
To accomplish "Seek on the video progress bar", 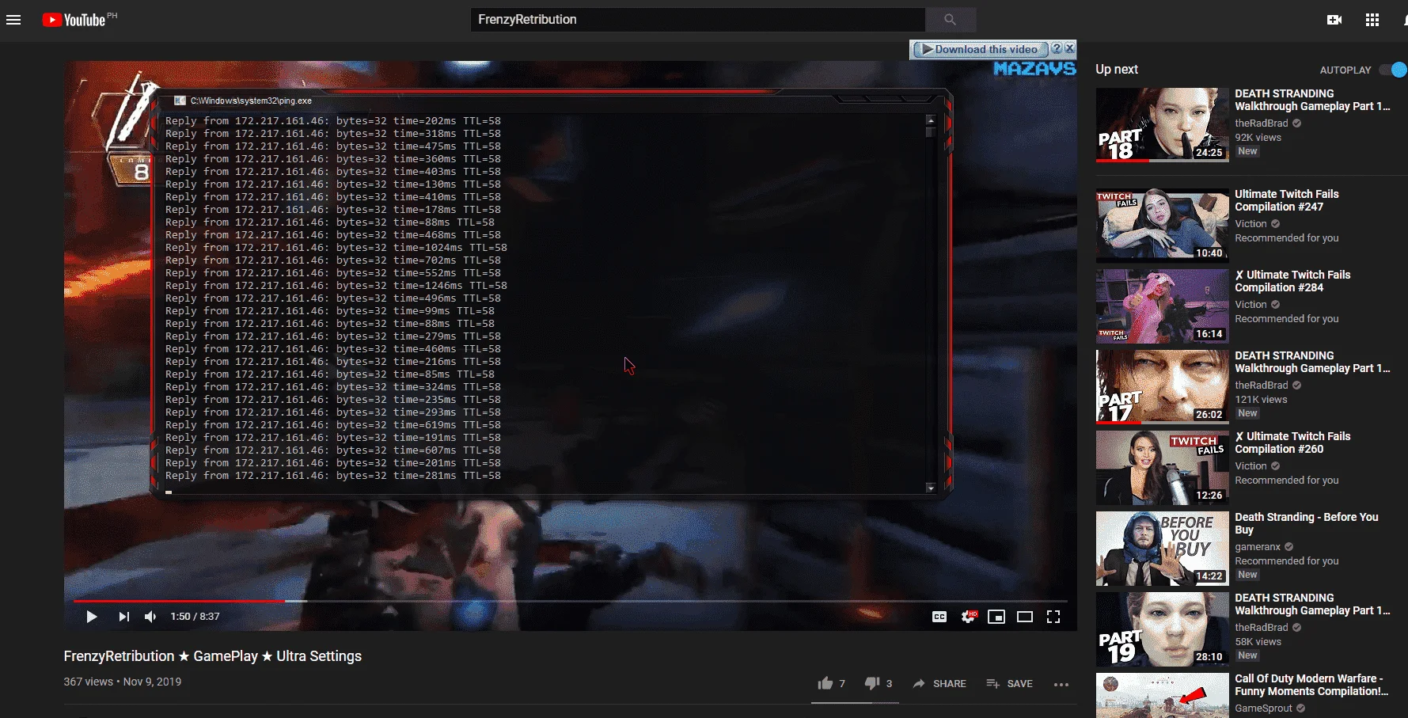I will tap(570, 602).
